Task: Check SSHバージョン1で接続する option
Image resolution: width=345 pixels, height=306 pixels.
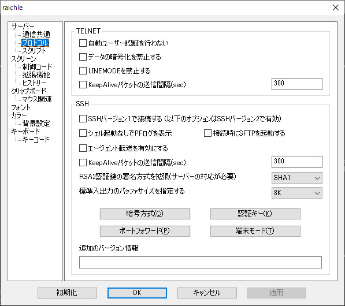Action: (x=83, y=119)
